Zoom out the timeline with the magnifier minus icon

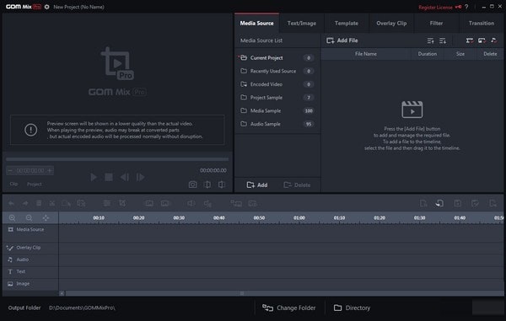pyautogui.click(x=29, y=218)
